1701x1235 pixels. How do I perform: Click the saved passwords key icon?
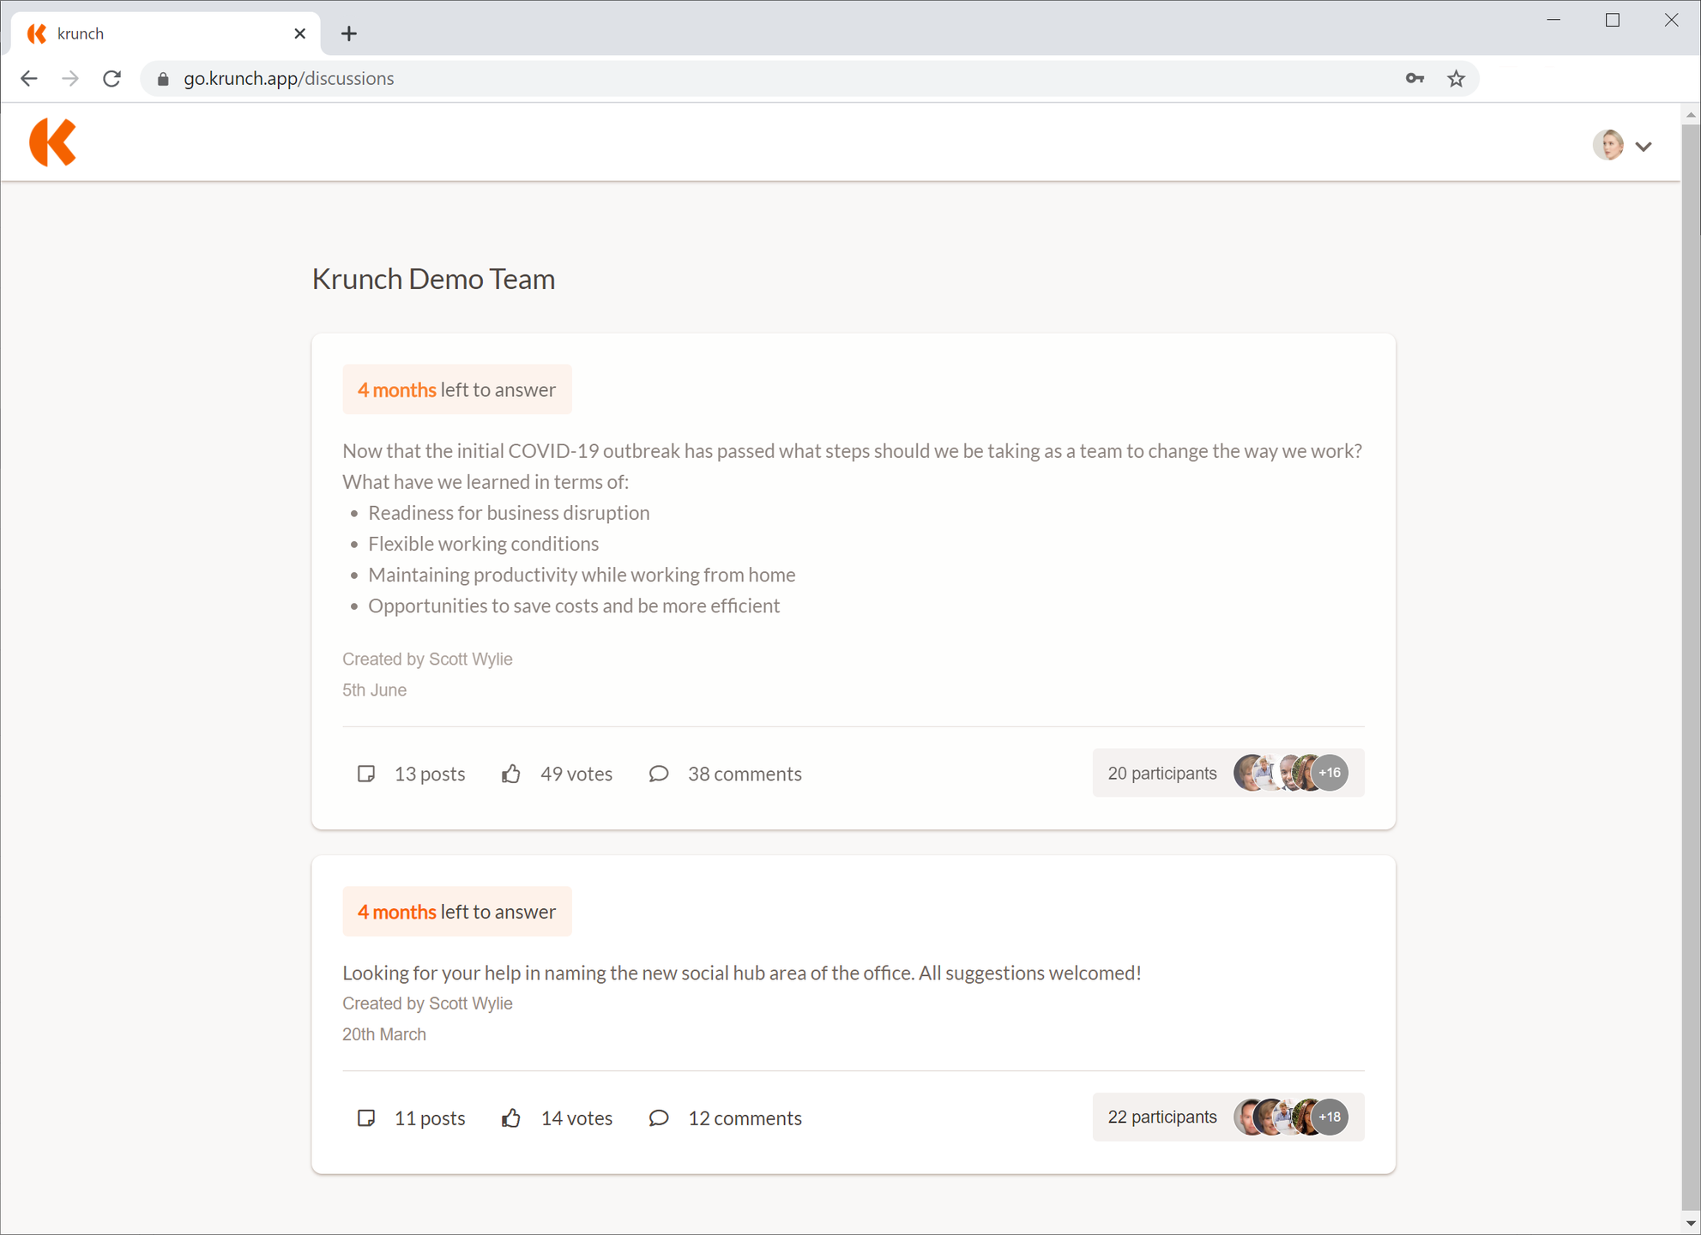[1414, 79]
